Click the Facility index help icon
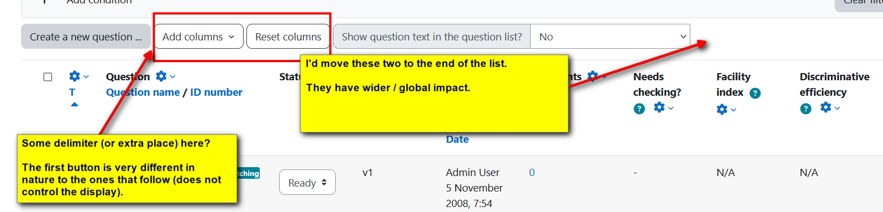The height and width of the screenshot is (212, 883). point(755,93)
